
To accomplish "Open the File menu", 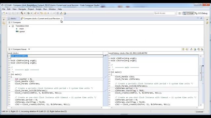I will coord(4,9).
